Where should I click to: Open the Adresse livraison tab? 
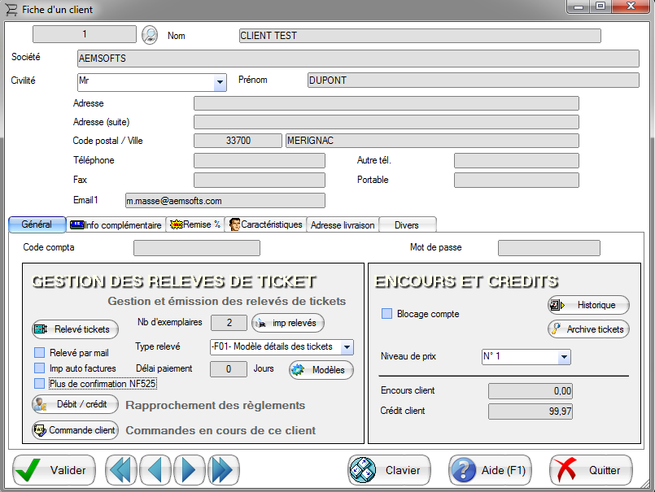point(343,224)
